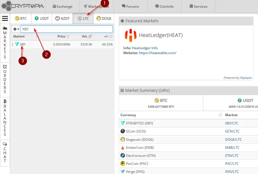Open the CoinInfo menu
258x174 pixels.
coord(164,6)
